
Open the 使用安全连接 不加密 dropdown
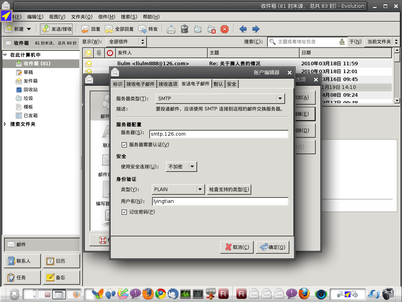click(181, 167)
